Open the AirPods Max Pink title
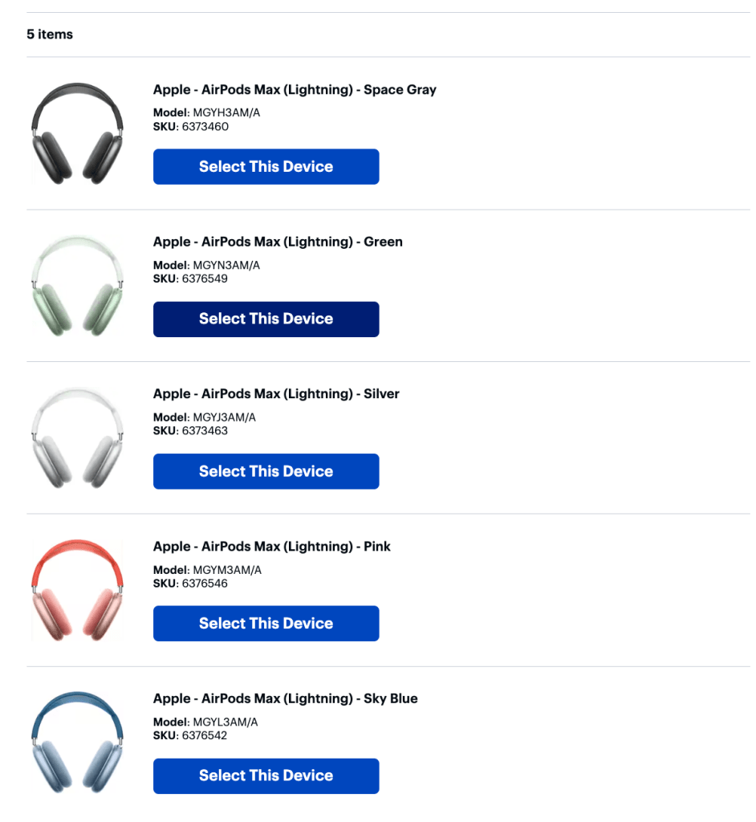Viewport: 756px width, 822px height. pos(272,547)
